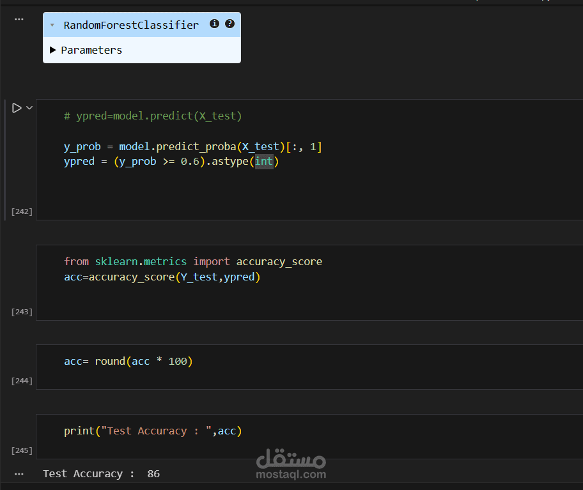Place cursor in the commented ypred=model.predict line
This screenshot has height=490, width=583.
click(x=153, y=116)
